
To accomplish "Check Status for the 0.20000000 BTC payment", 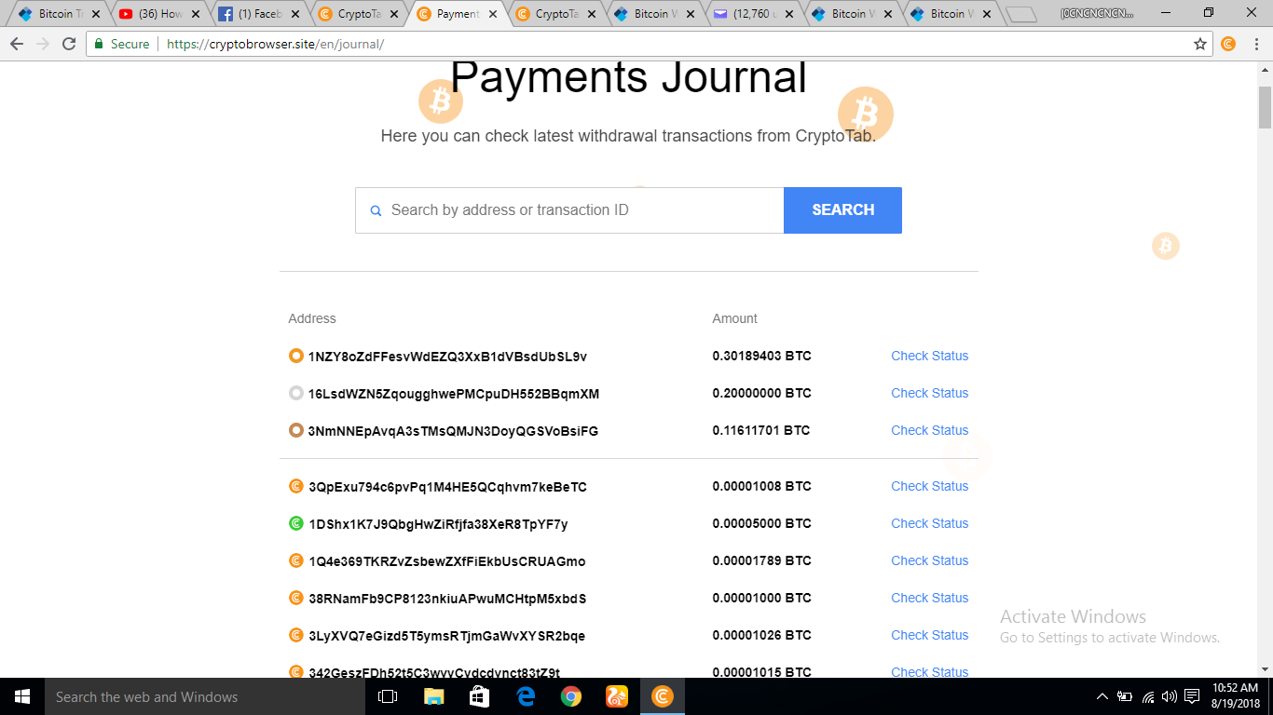I will coord(929,393).
